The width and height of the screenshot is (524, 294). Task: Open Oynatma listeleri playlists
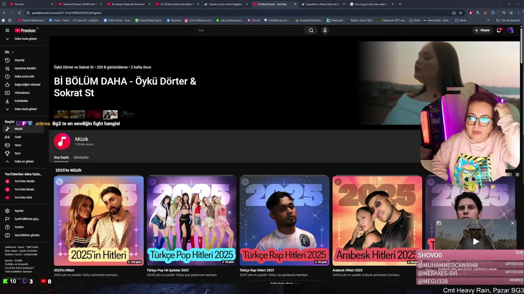point(24,68)
